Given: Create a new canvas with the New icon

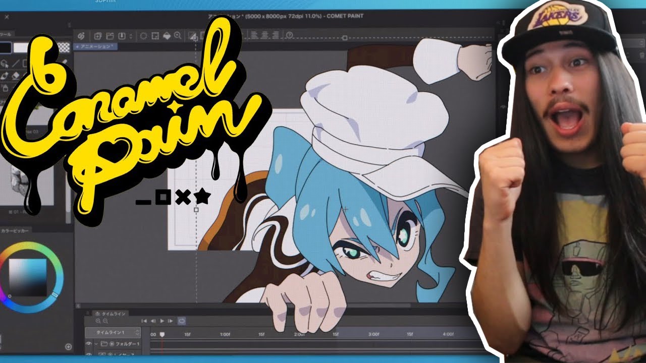Looking at the screenshot, I should point(97,36).
